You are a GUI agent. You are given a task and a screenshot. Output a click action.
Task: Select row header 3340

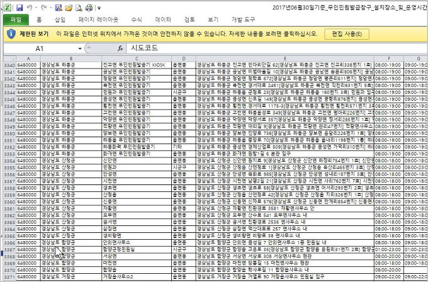coord(9,65)
